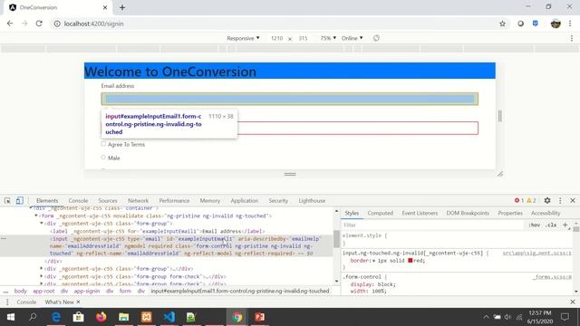Reload the localhost page
The width and height of the screenshot is (580, 326).
pyautogui.click(x=39, y=24)
